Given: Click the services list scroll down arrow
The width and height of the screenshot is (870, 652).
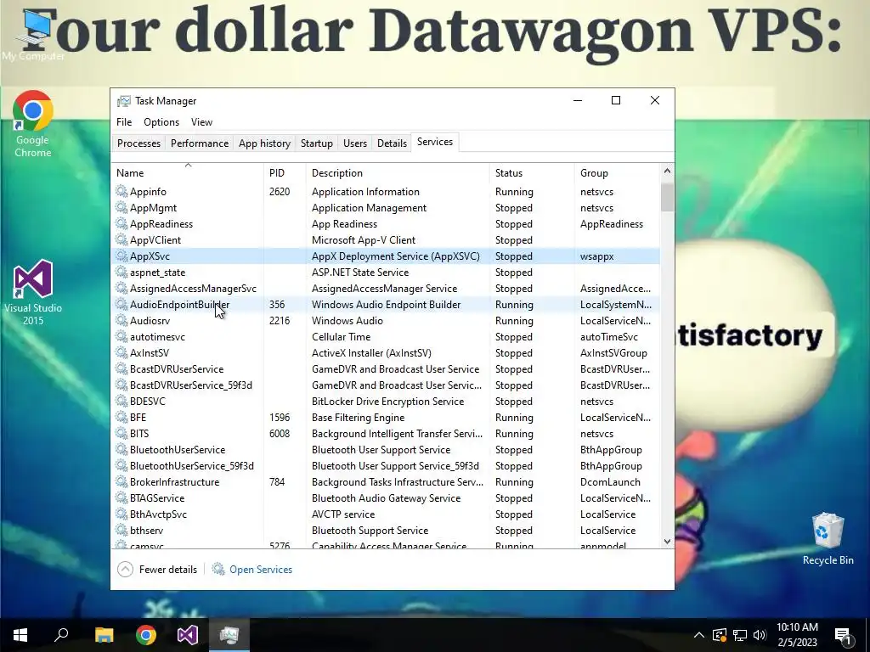Looking at the screenshot, I should click(667, 542).
